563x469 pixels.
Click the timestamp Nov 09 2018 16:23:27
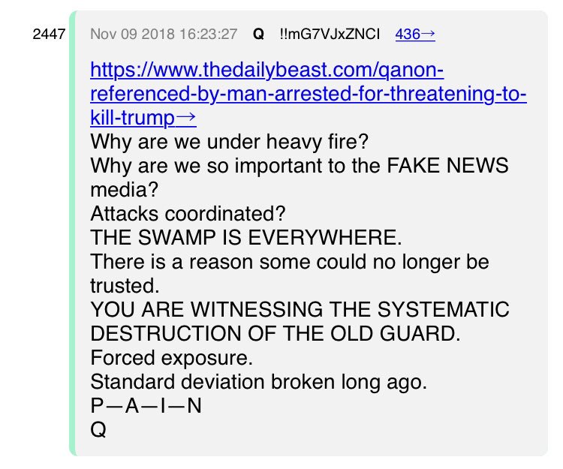(164, 35)
